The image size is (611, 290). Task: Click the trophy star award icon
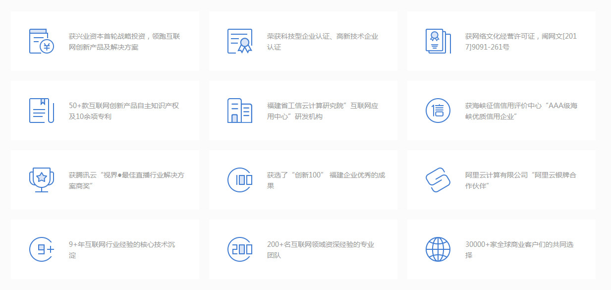coord(42,180)
